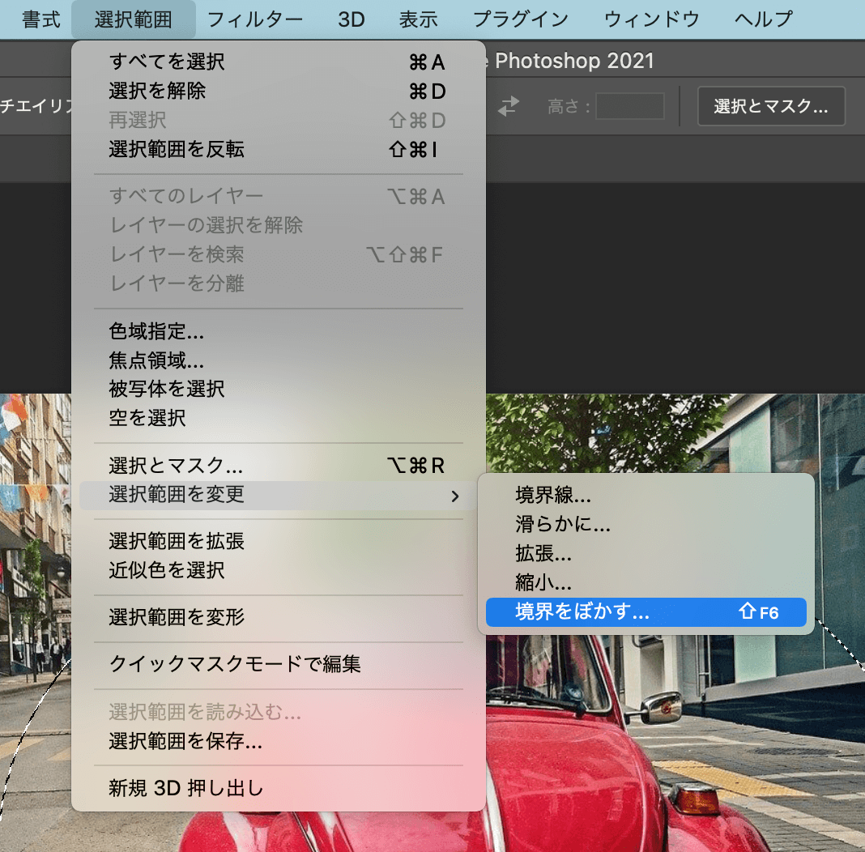Choose 焦点領域... menu entry
865x852 pixels.
click(x=278, y=360)
